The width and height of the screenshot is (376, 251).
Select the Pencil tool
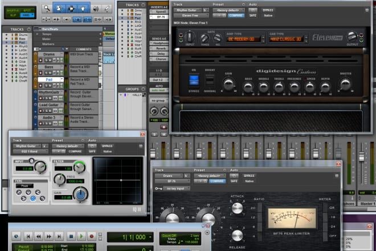click(x=107, y=9)
